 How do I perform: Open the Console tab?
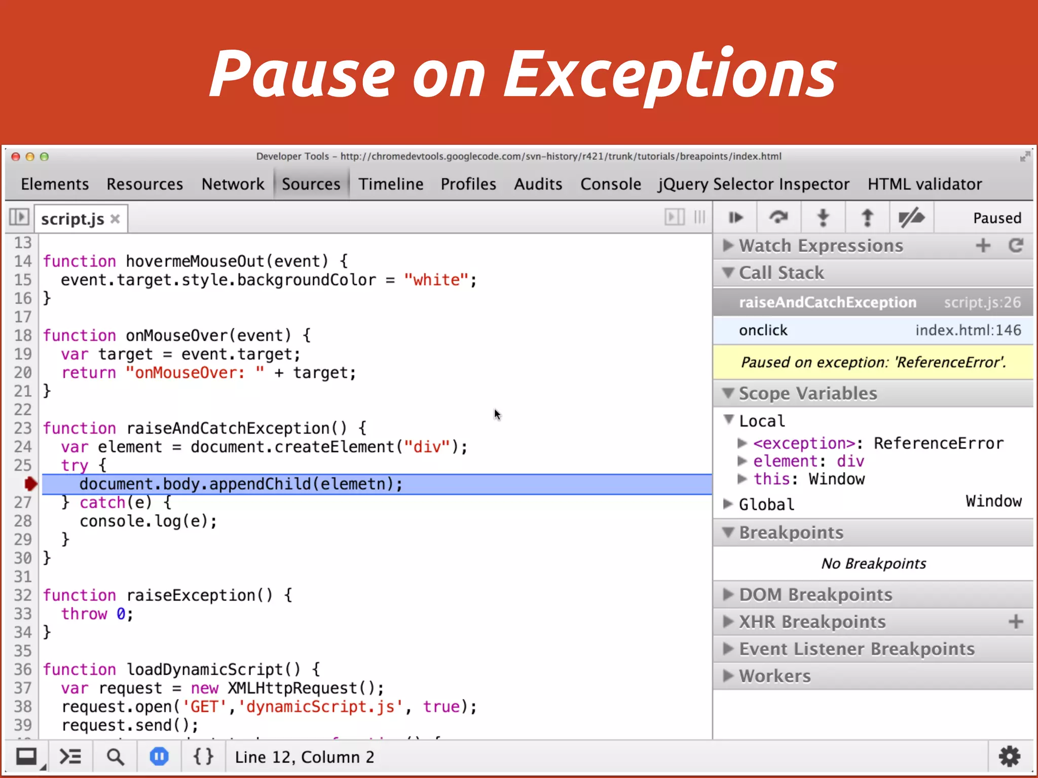tap(611, 184)
